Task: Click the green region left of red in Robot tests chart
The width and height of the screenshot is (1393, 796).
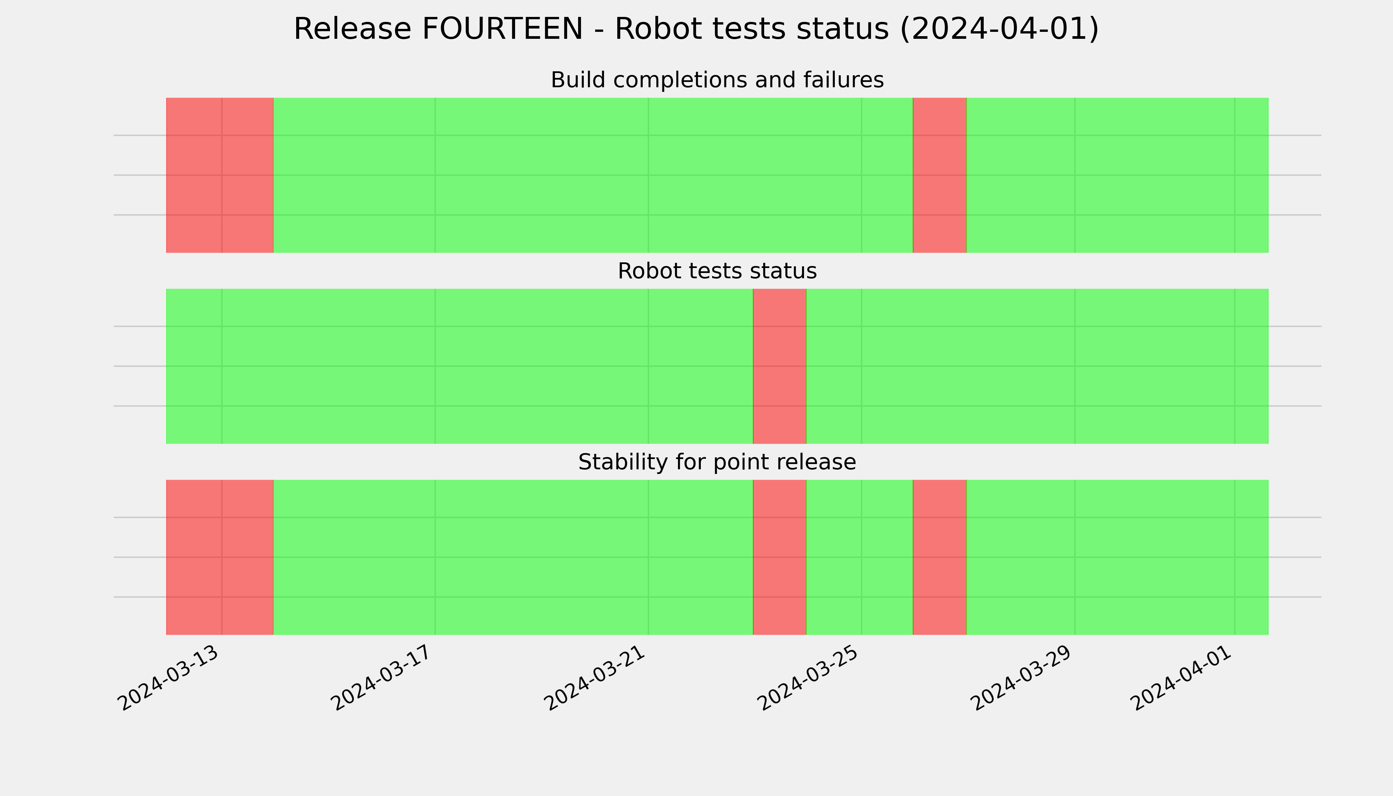Action: pos(459,366)
